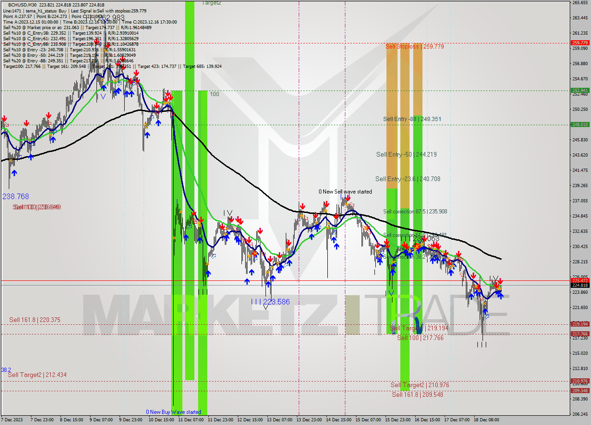Click the blue '238.768' price label
This screenshot has height=425, width=591.
(16, 197)
